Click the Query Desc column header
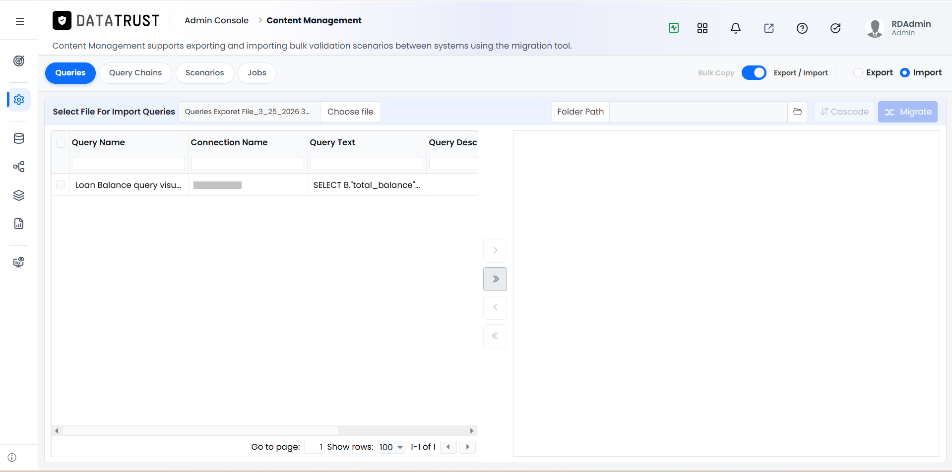This screenshot has height=472, width=952. click(x=453, y=142)
